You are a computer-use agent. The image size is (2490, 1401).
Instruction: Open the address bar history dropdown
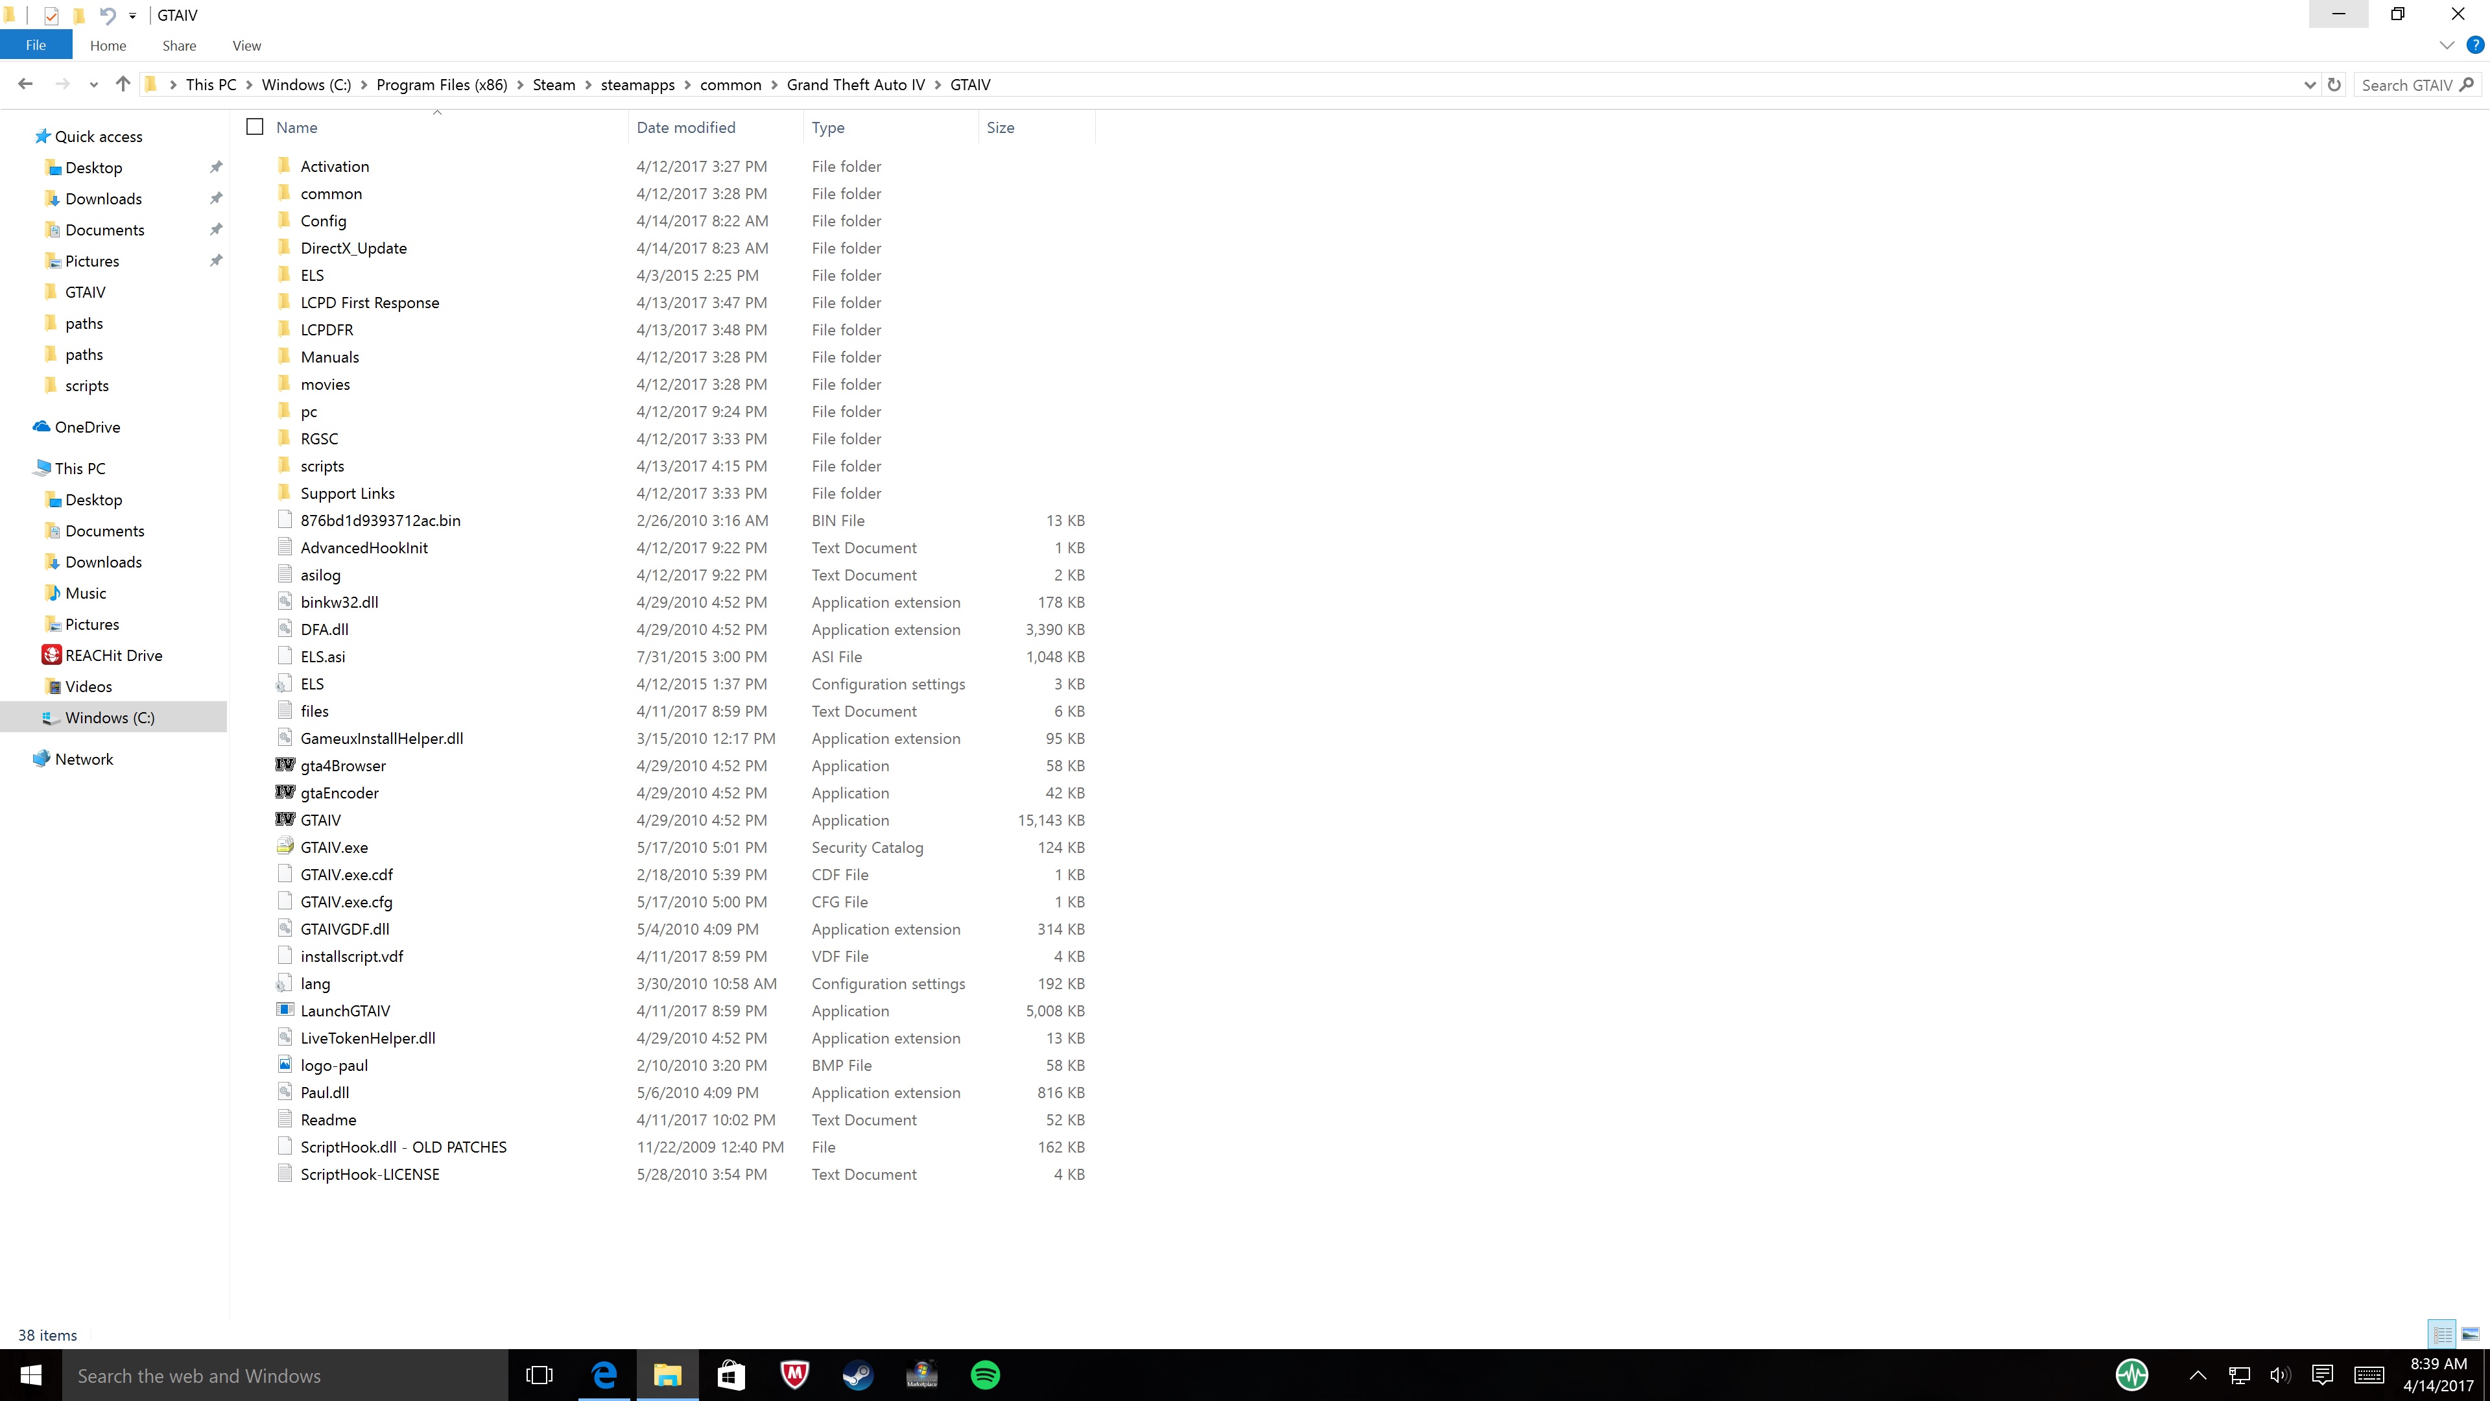pos(2309,84)
